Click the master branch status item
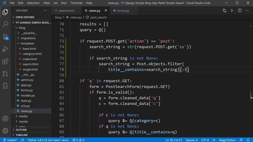Image resolution: width=253 pixels, height=142 pixels. 10,140
